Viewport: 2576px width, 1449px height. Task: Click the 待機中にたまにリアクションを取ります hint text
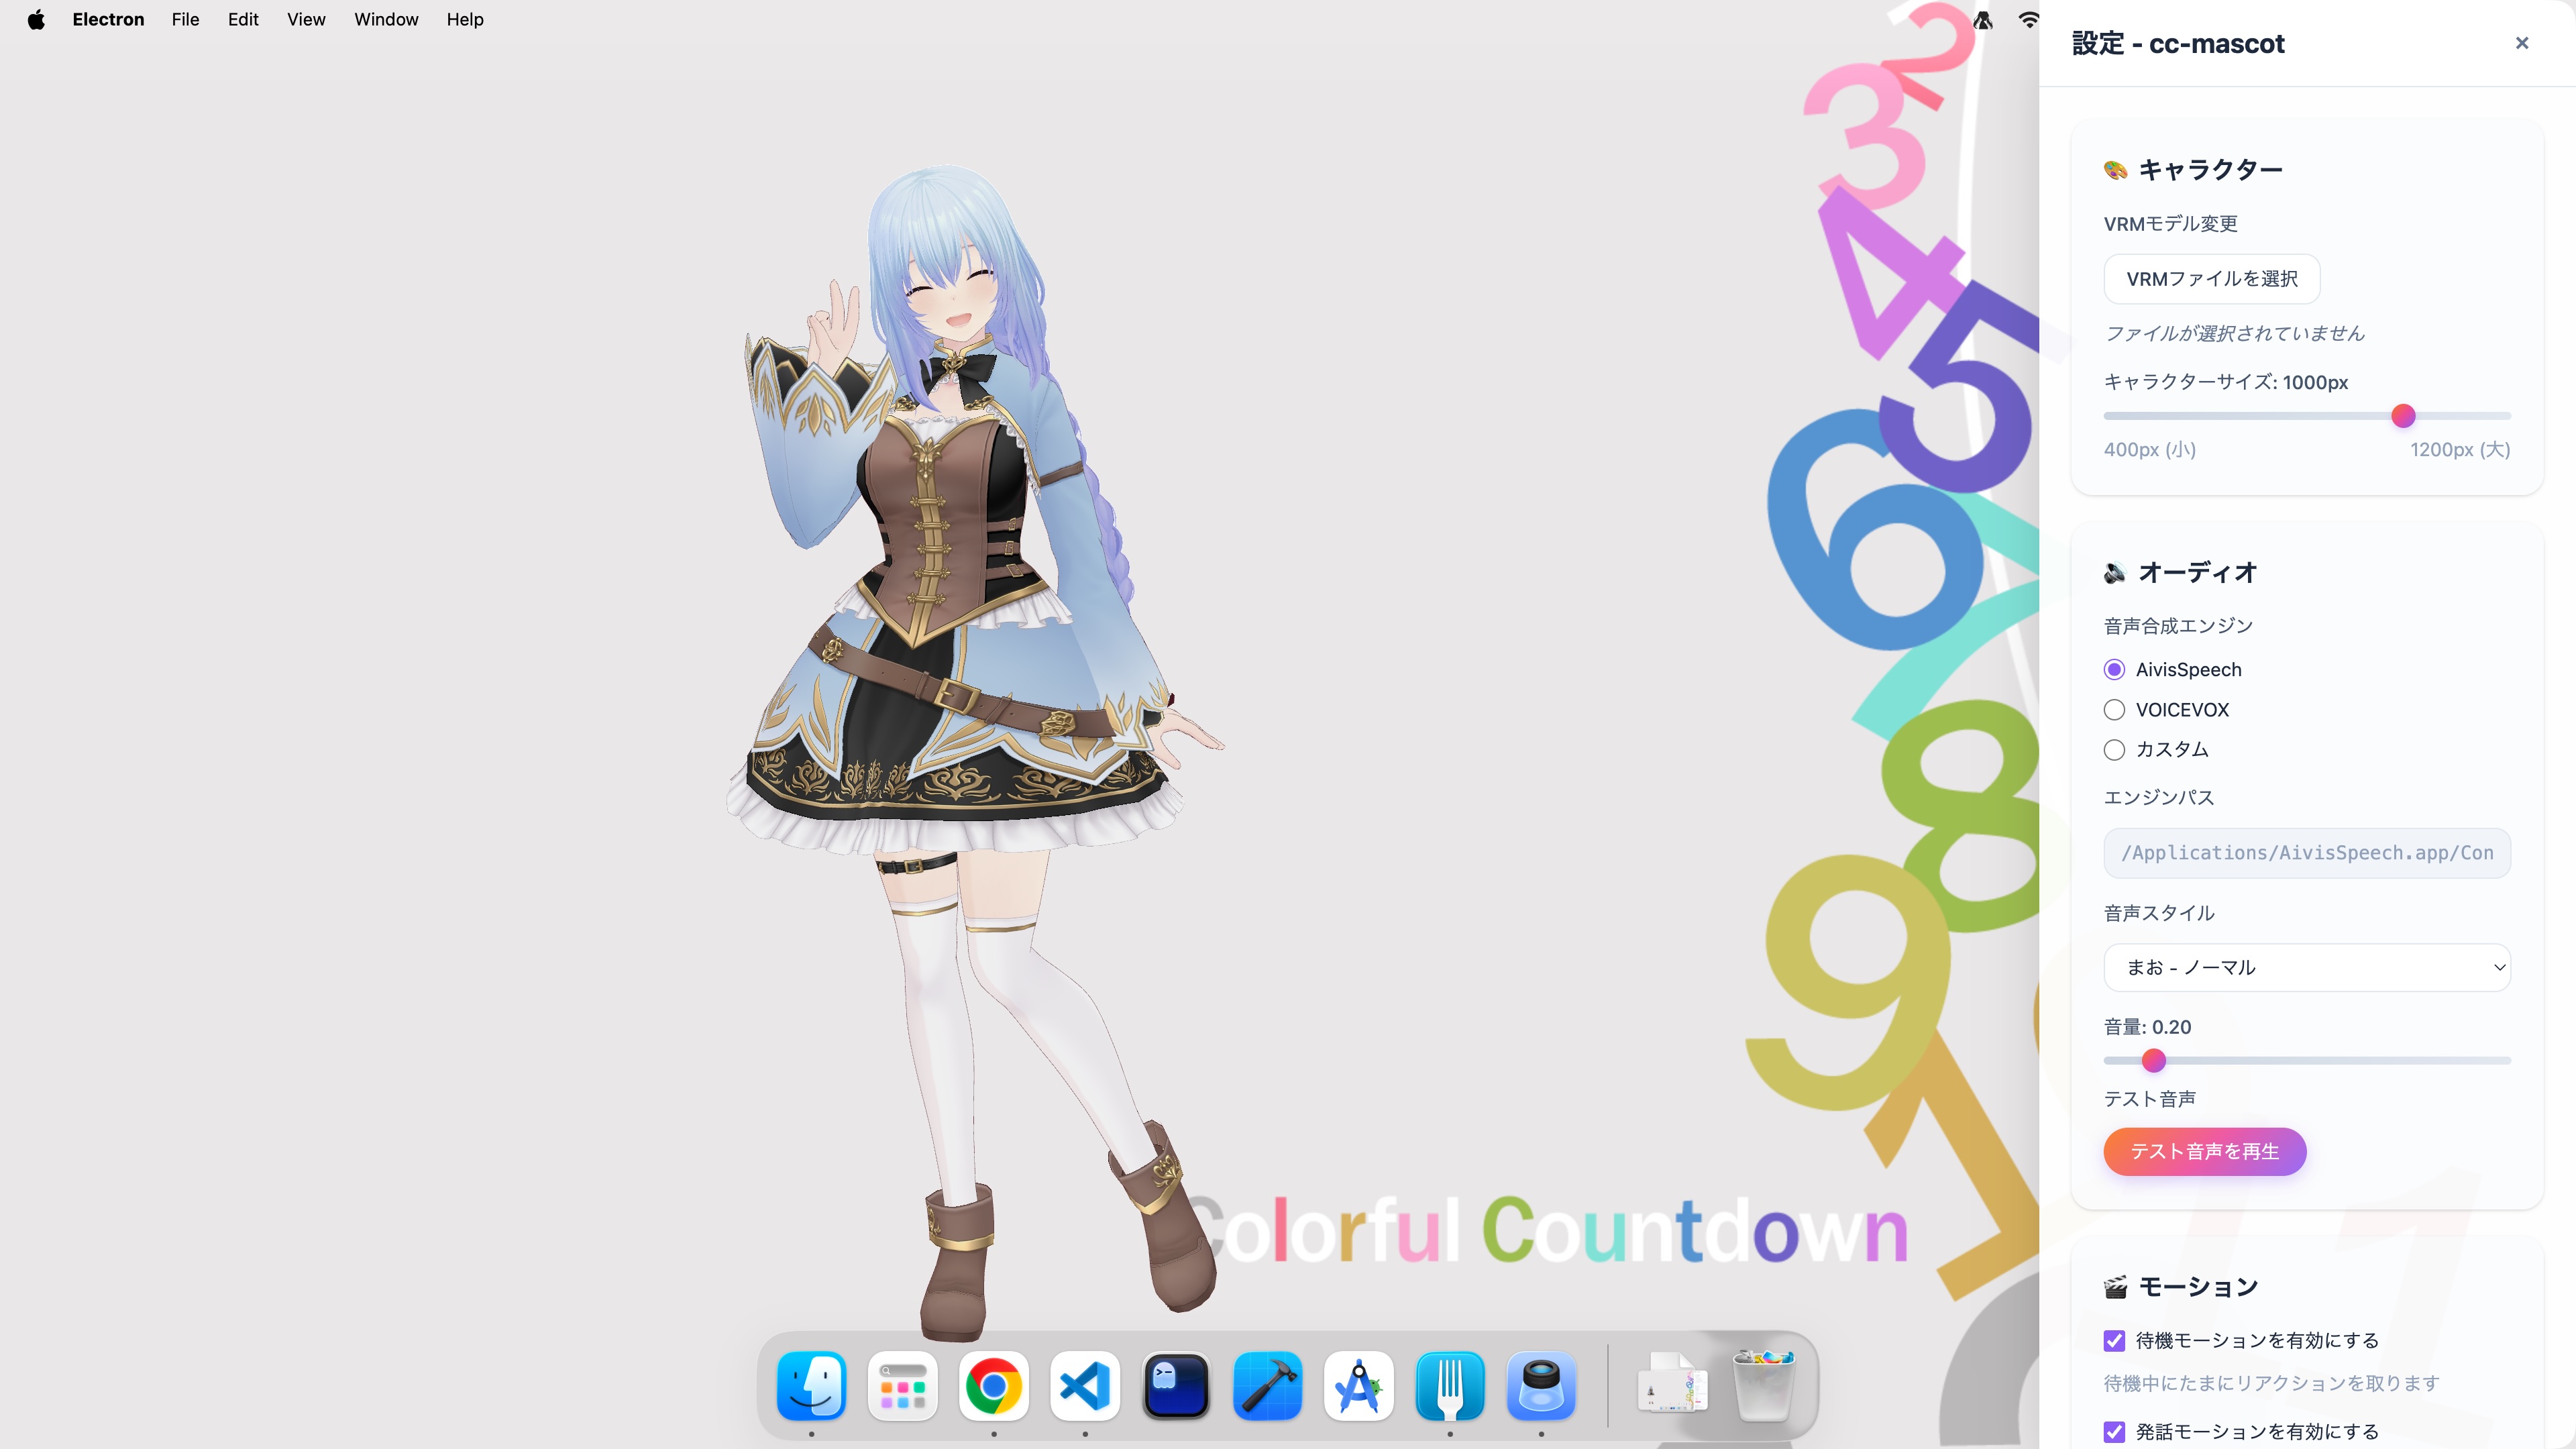coord(2272,1383)
